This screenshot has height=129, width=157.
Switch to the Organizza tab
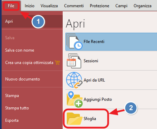pyautogui.click(x=143, y=6)
